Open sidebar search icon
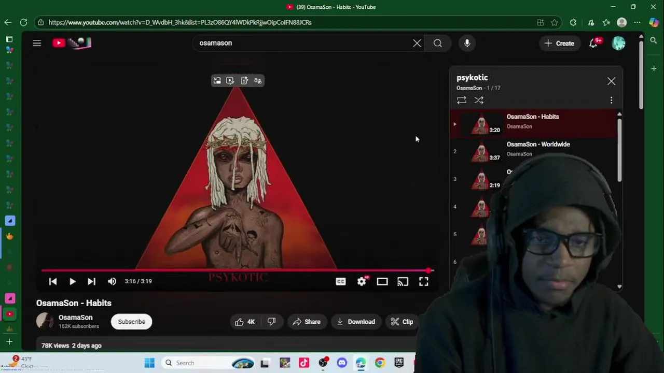The width and height of the screenshot is (664, 373). (x=654, y=40)
